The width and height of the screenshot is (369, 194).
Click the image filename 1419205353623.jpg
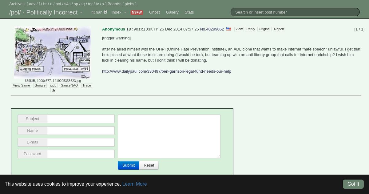pos(67,81)
